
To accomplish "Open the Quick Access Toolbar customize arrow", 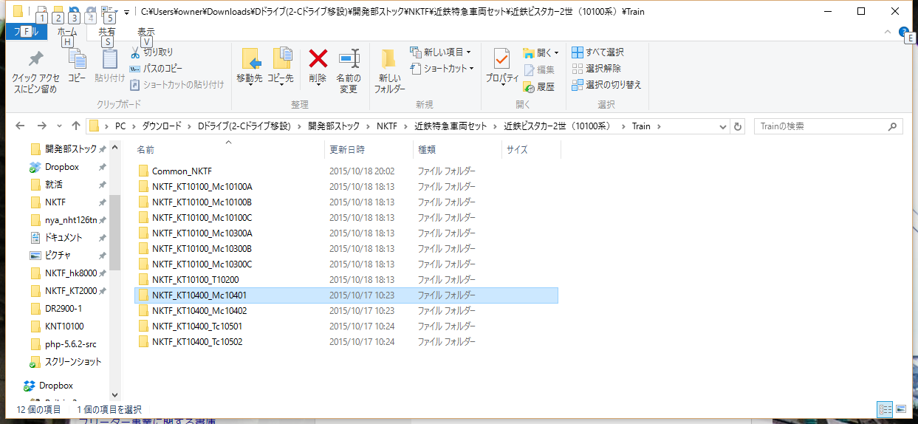I will coord(126,12).
